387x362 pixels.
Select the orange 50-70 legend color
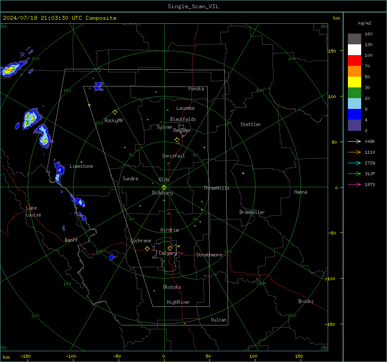pyautogui.click(x=354, y=71)
